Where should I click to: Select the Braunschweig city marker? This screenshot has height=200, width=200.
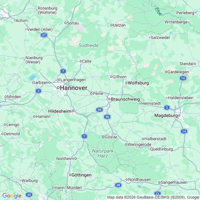109,99
